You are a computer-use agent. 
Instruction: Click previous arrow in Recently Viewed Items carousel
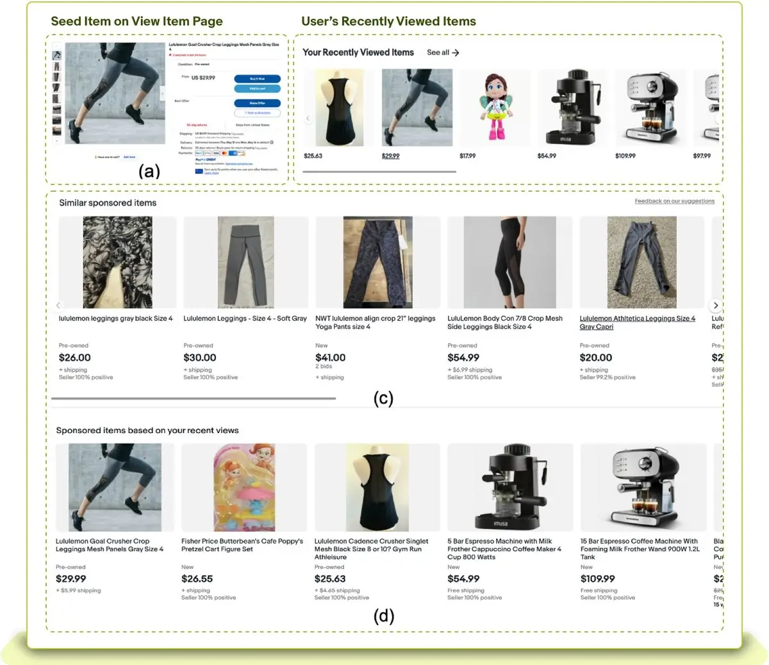308,119
